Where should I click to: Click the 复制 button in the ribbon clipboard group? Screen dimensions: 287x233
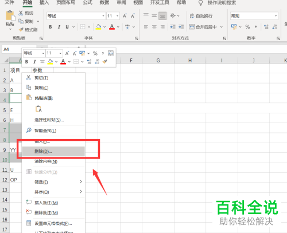[26, 21]
